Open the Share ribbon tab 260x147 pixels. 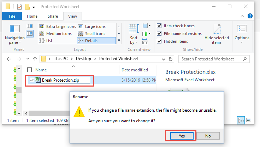(x=53, y=16)
